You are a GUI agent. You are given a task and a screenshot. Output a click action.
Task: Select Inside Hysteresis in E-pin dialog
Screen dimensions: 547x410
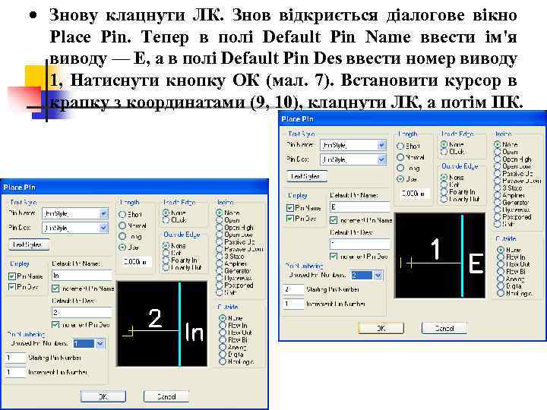[x=498, y=210]
